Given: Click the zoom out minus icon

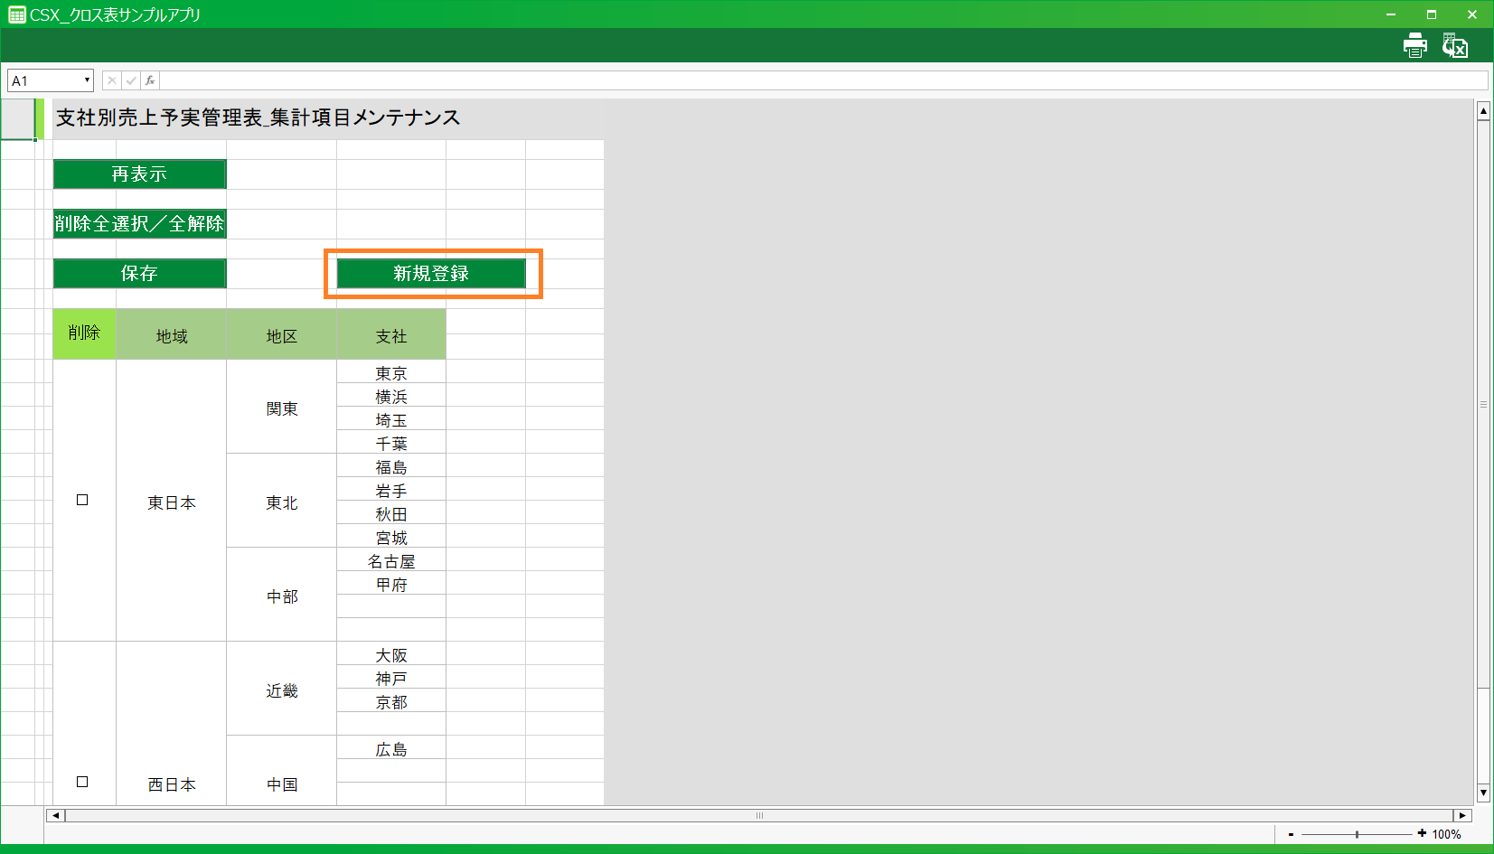Looking at the screenshot, I should [1291, 834].
